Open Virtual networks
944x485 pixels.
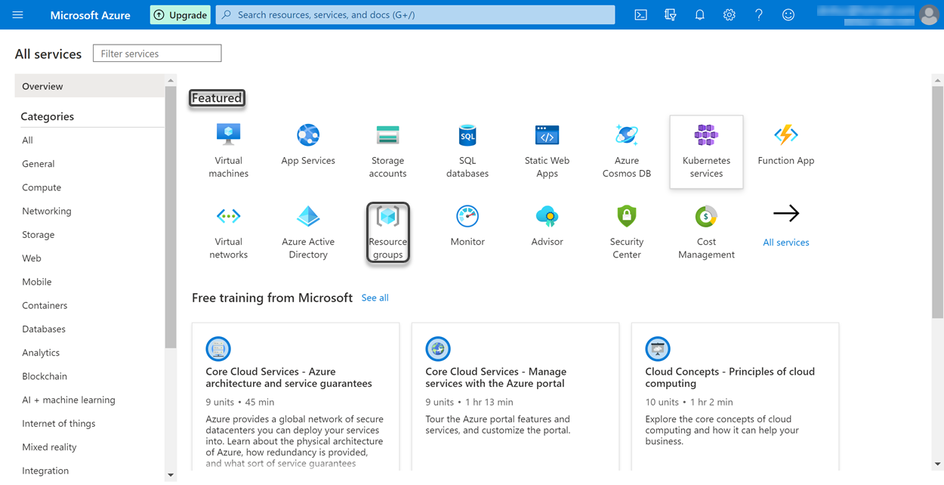[228, 233]
